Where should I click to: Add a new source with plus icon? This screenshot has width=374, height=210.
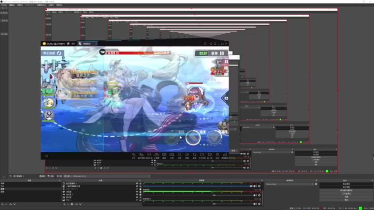tap(64, 204)
